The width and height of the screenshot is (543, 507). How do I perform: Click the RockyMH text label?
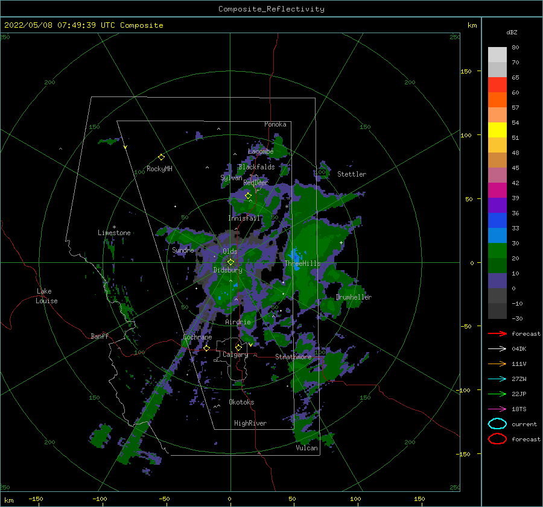click(x=159, y=169)
